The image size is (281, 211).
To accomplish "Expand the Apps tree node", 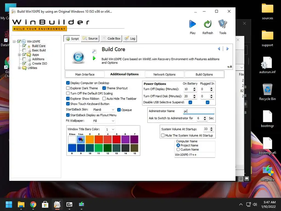I will click(19, 55).
